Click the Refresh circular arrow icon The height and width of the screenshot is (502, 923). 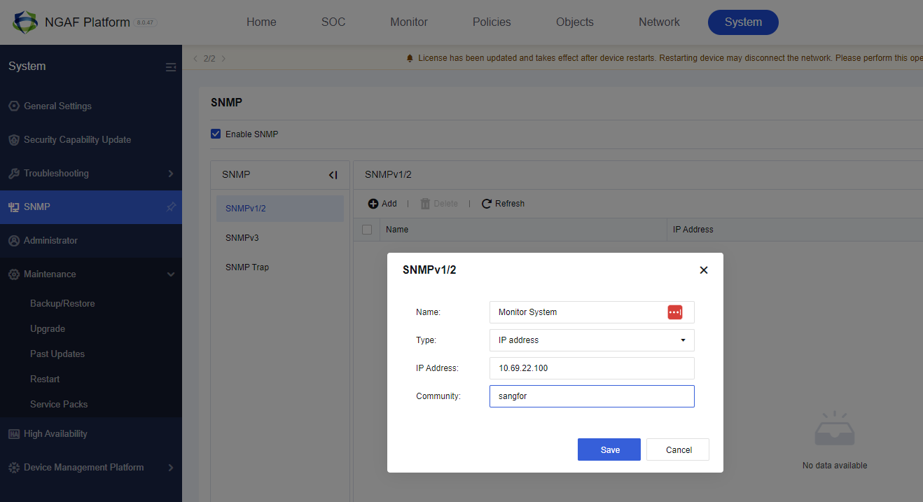point(487,204)
